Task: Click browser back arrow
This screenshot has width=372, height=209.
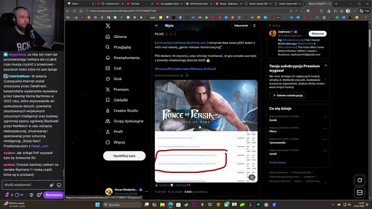Action: tap(68, 11)
